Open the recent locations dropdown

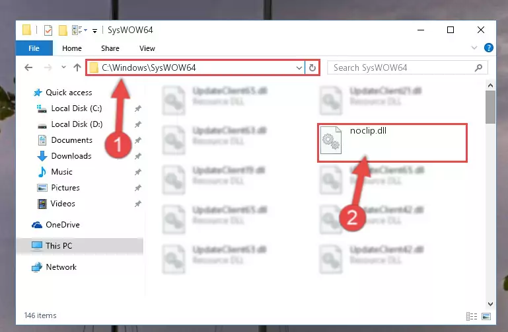click(x=63, y=67)
